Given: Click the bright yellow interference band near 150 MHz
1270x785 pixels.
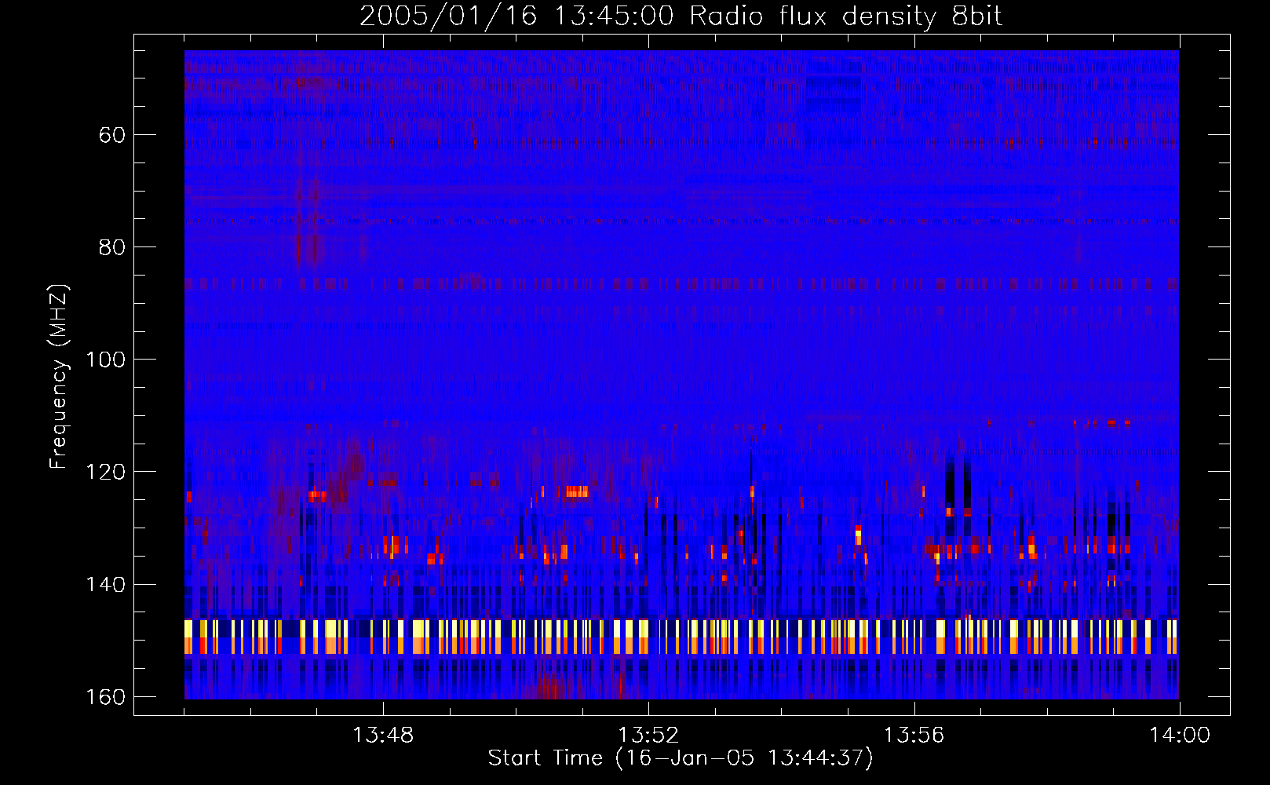Looking at the screenshot, I should click(681, 637).
